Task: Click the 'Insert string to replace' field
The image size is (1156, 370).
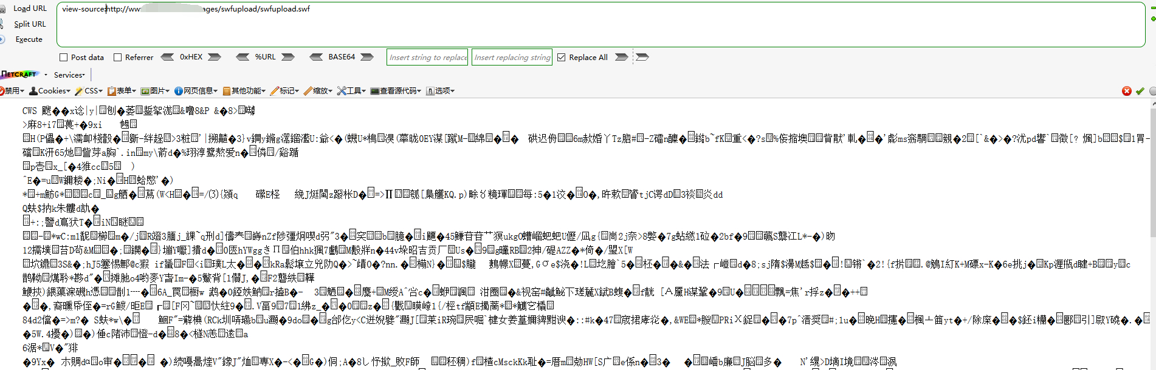Action: coord(428,58)
